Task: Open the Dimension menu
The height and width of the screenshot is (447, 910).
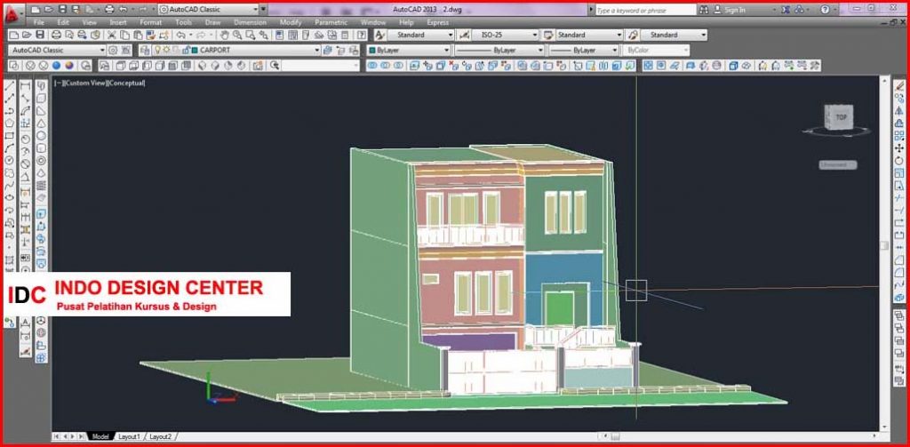Action: [250, 22]
